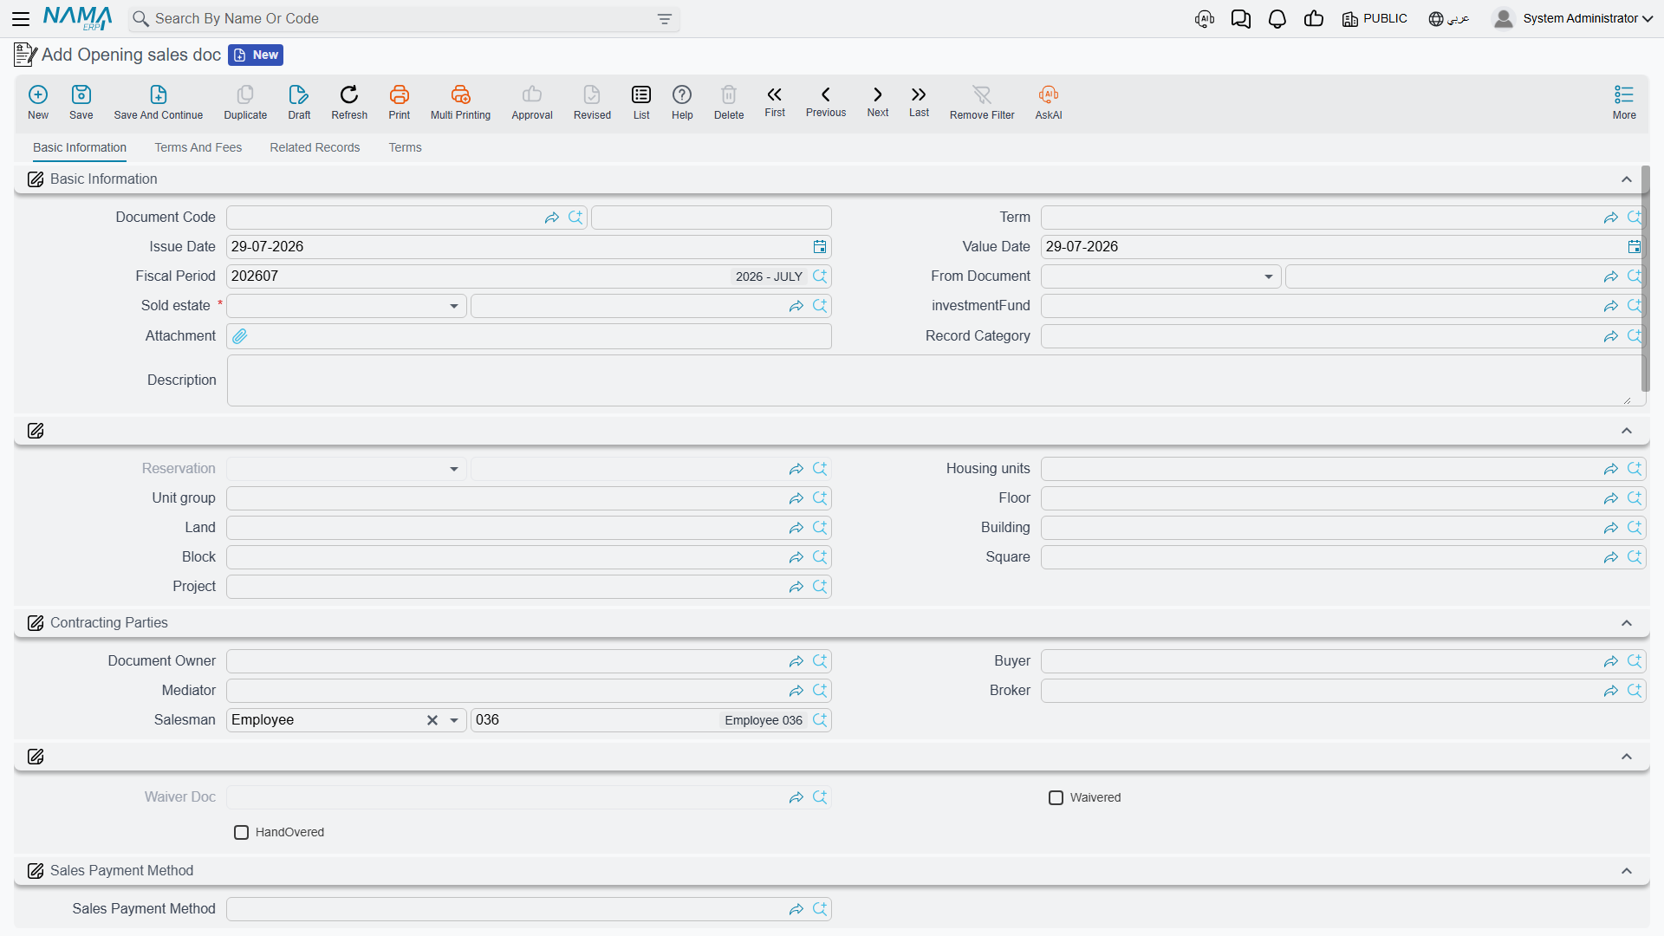Collapse the Basic Information section
Screen dimensions: 1664x936
pyautogui.click(x=1627, y=179)
